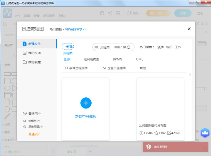Click the edit usage icon showing 42020

[x=169, y=133]
